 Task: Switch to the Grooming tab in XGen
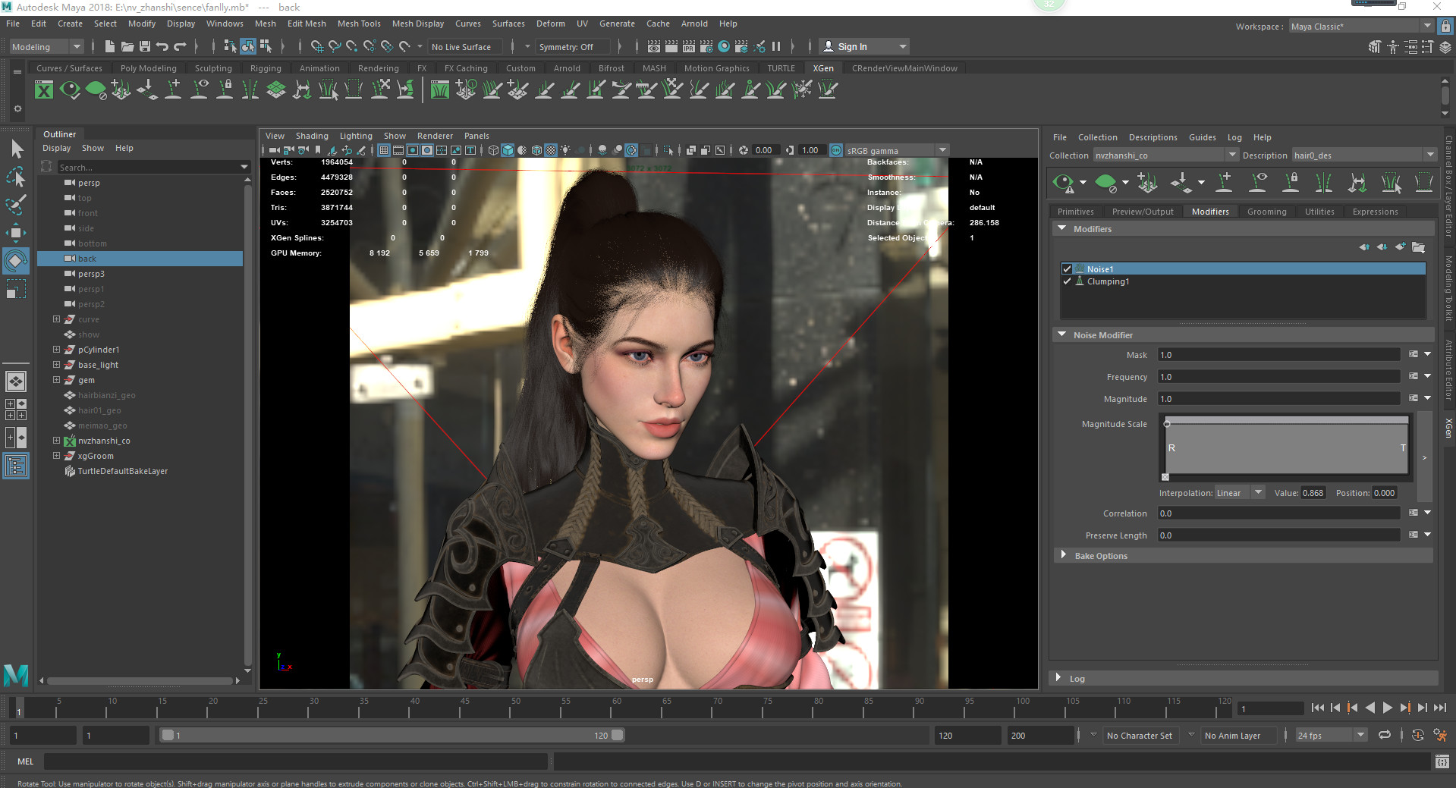click(1266, 212)
